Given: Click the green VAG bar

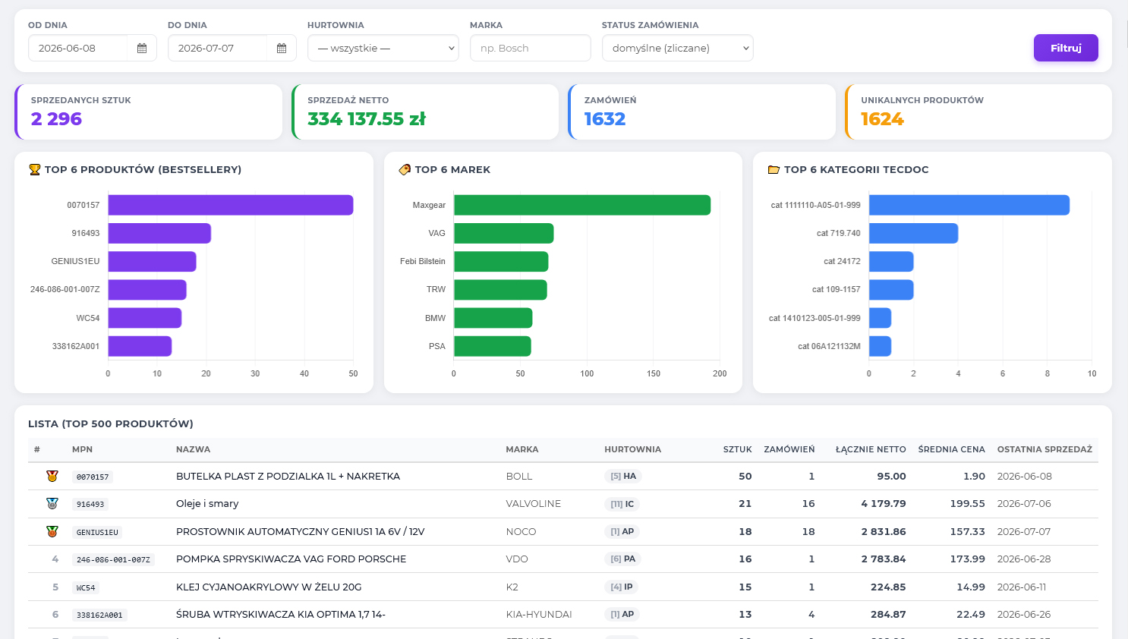Looking at the screenshot, I should point(504,233).
